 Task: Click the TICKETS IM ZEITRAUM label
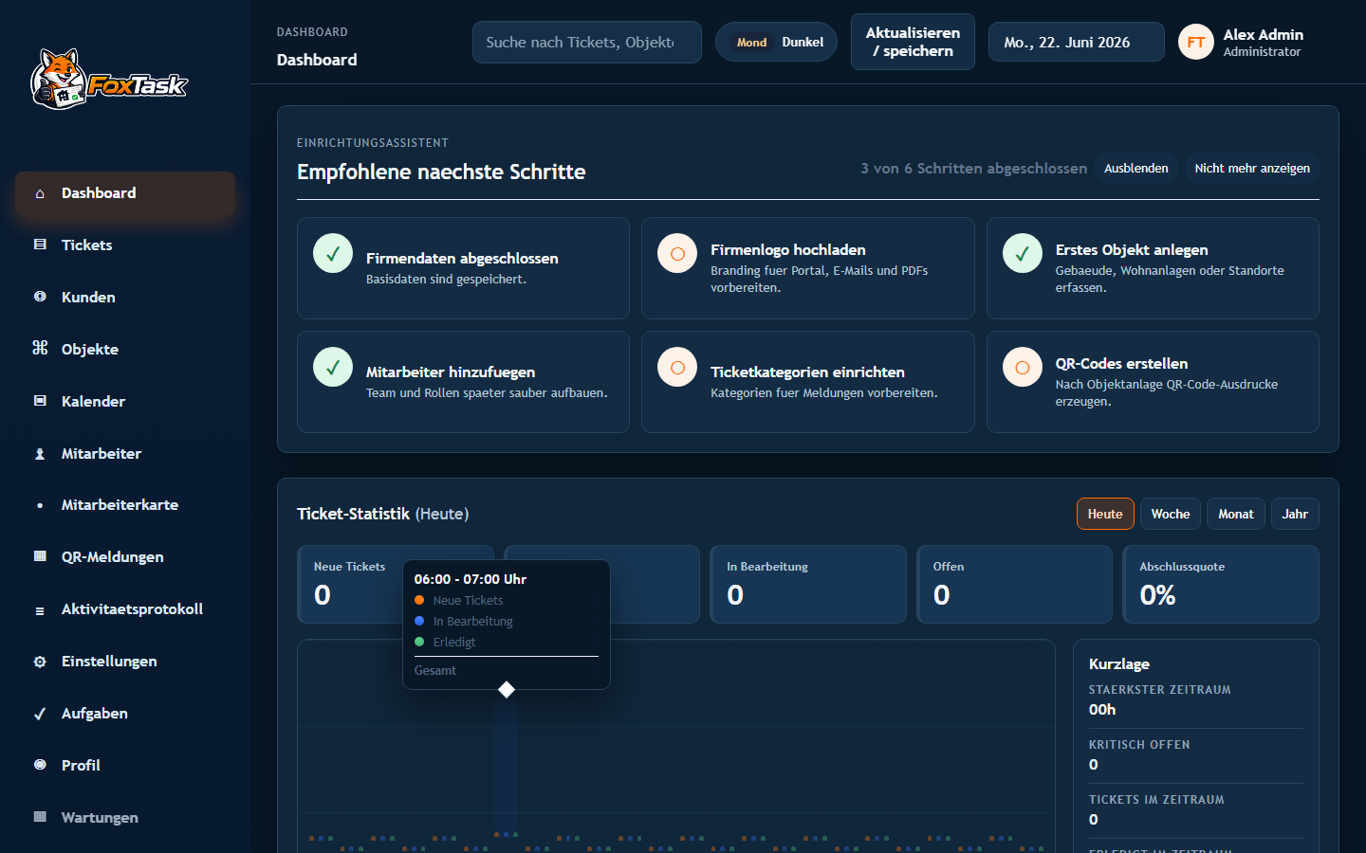1156,799
